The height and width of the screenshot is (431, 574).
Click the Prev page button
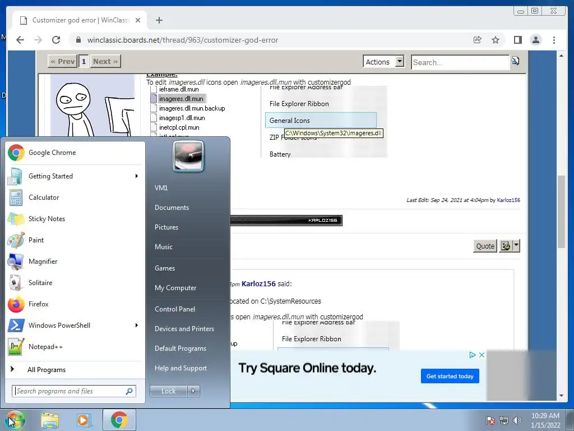click(x=63, y=62)
